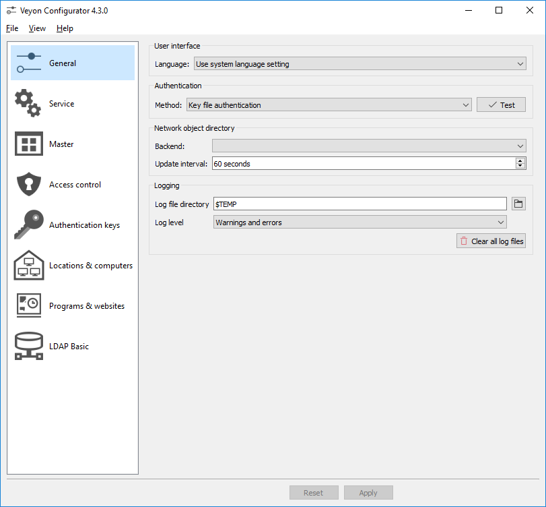Viewport: 546px width, 507px height.
Task: Clear all log files
Action: pos(491,241)
